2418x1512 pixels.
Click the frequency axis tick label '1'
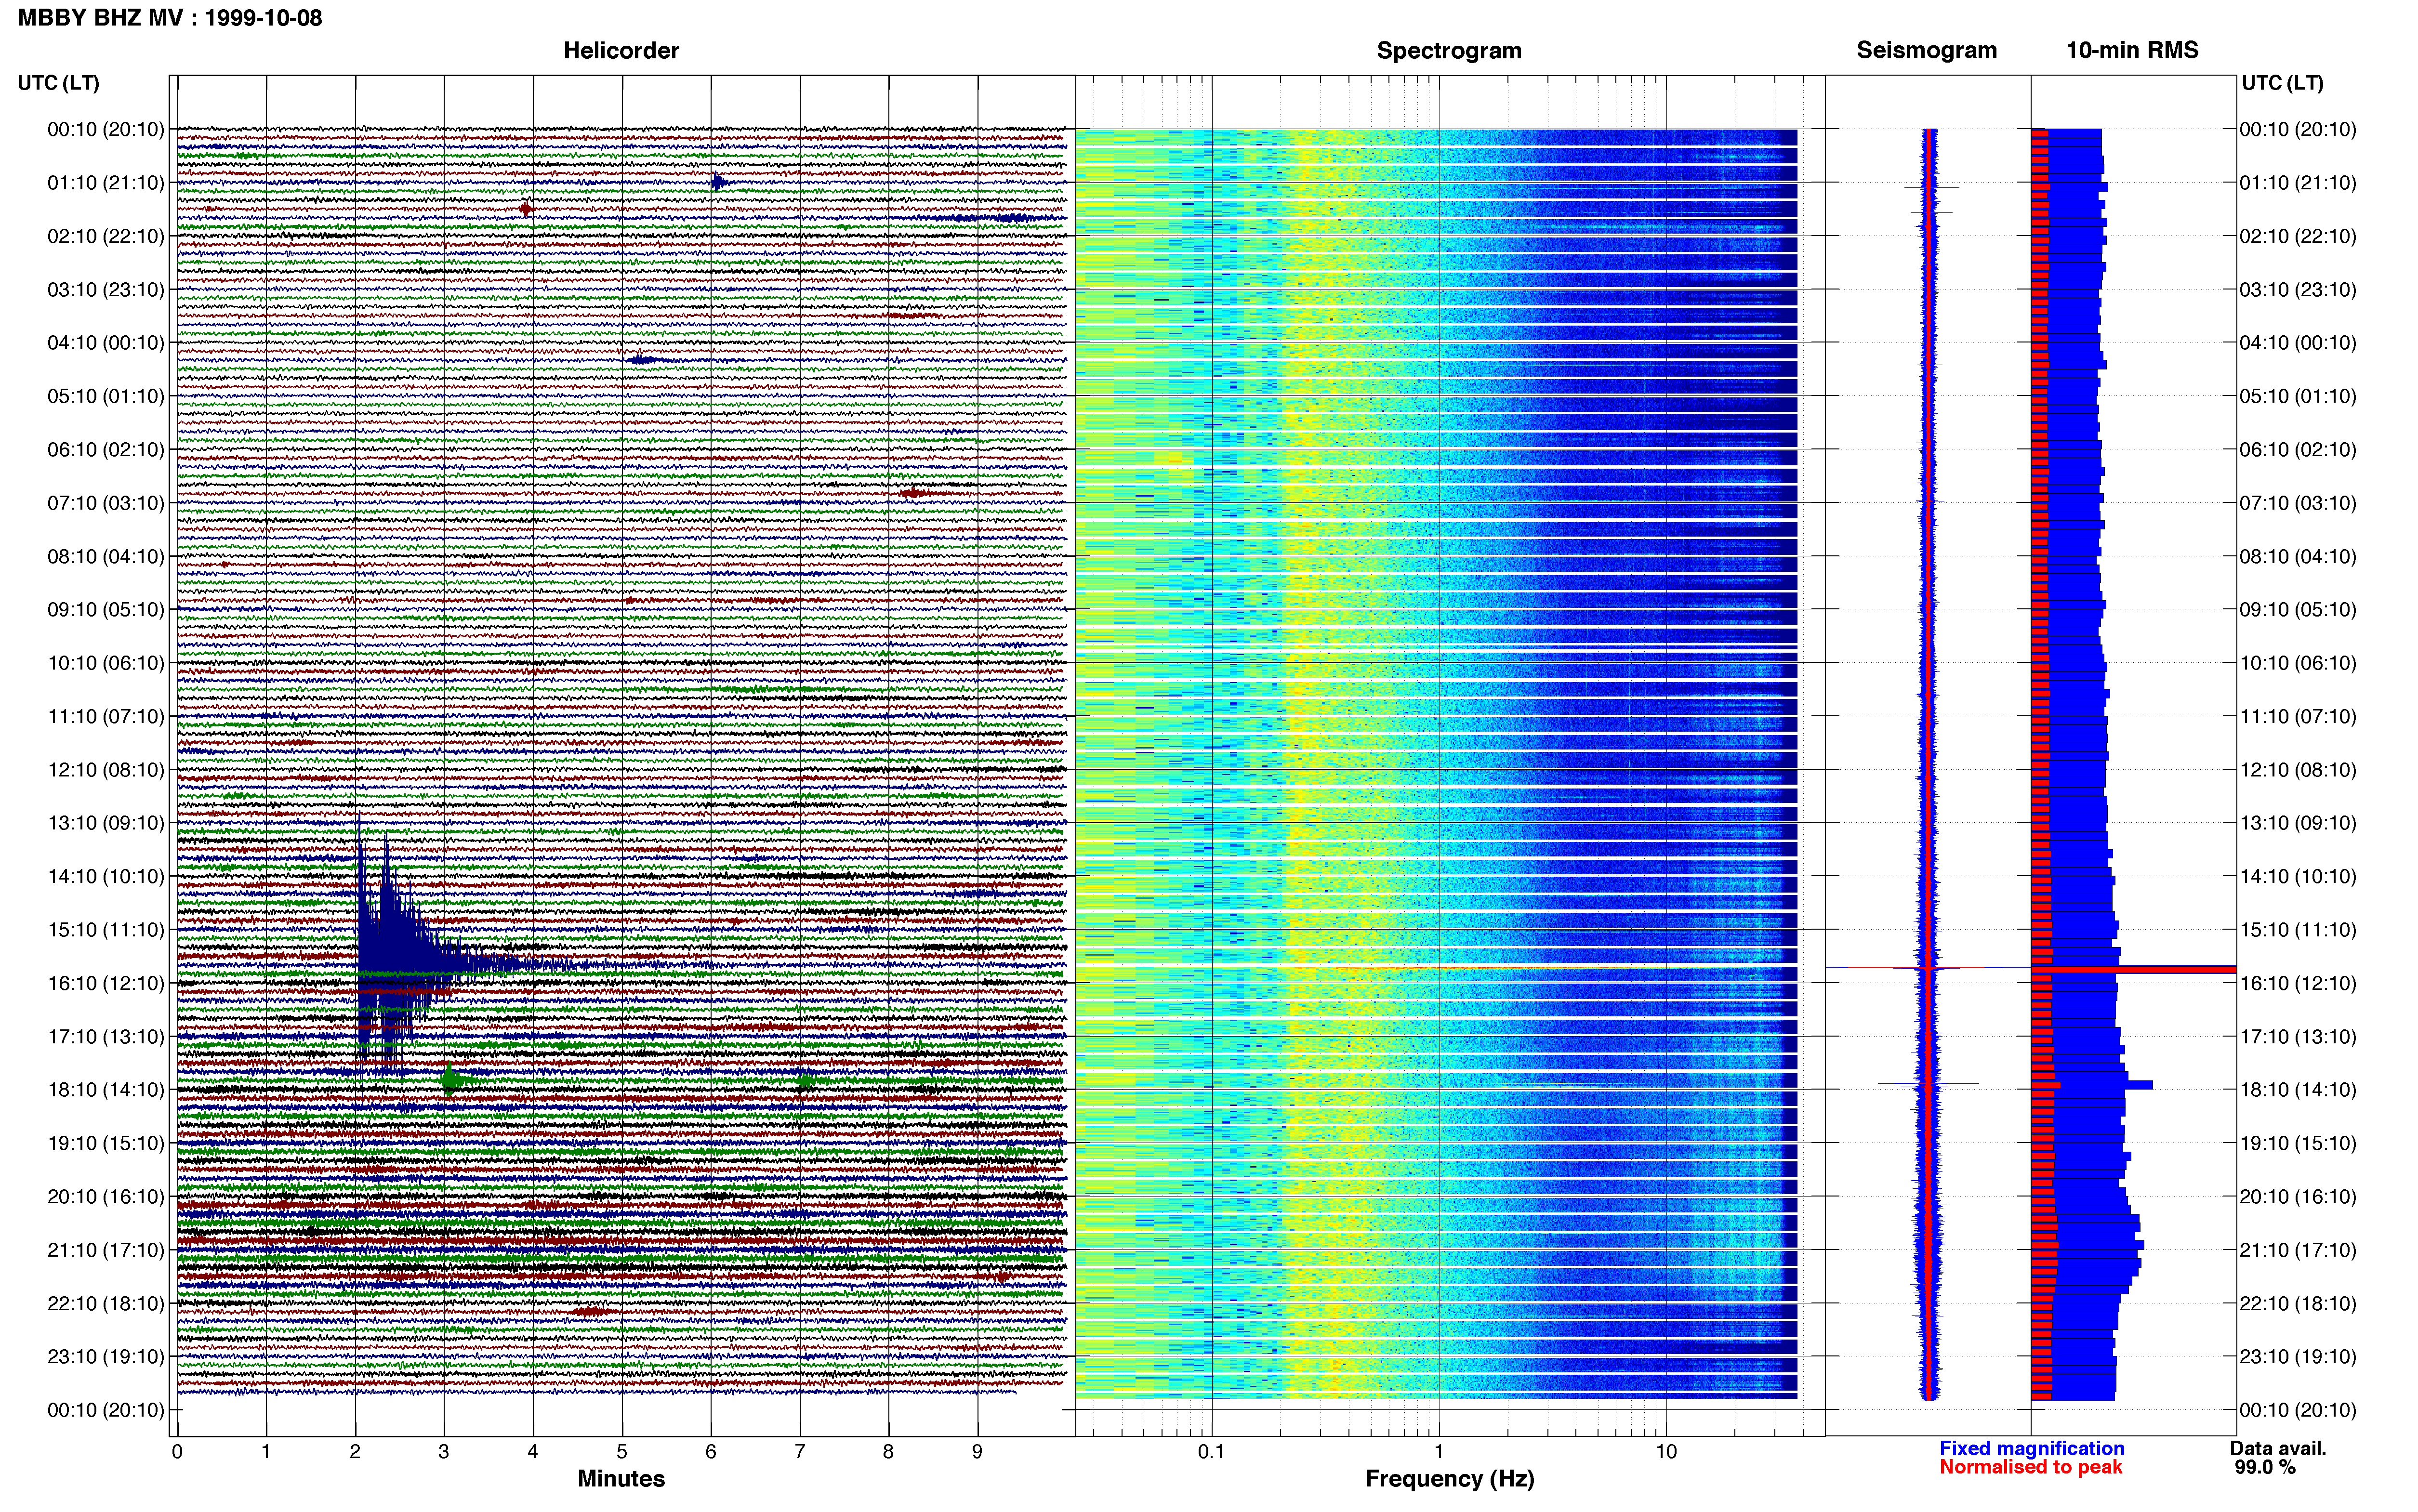(x=1439, y=1452)
